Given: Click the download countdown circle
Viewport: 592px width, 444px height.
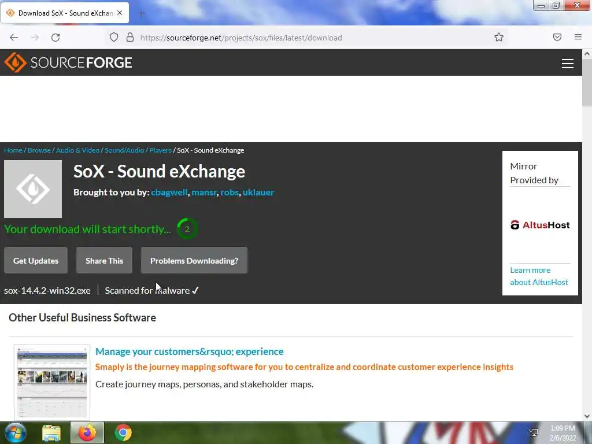Looking at the screenshot, I should tap(187, 229).
